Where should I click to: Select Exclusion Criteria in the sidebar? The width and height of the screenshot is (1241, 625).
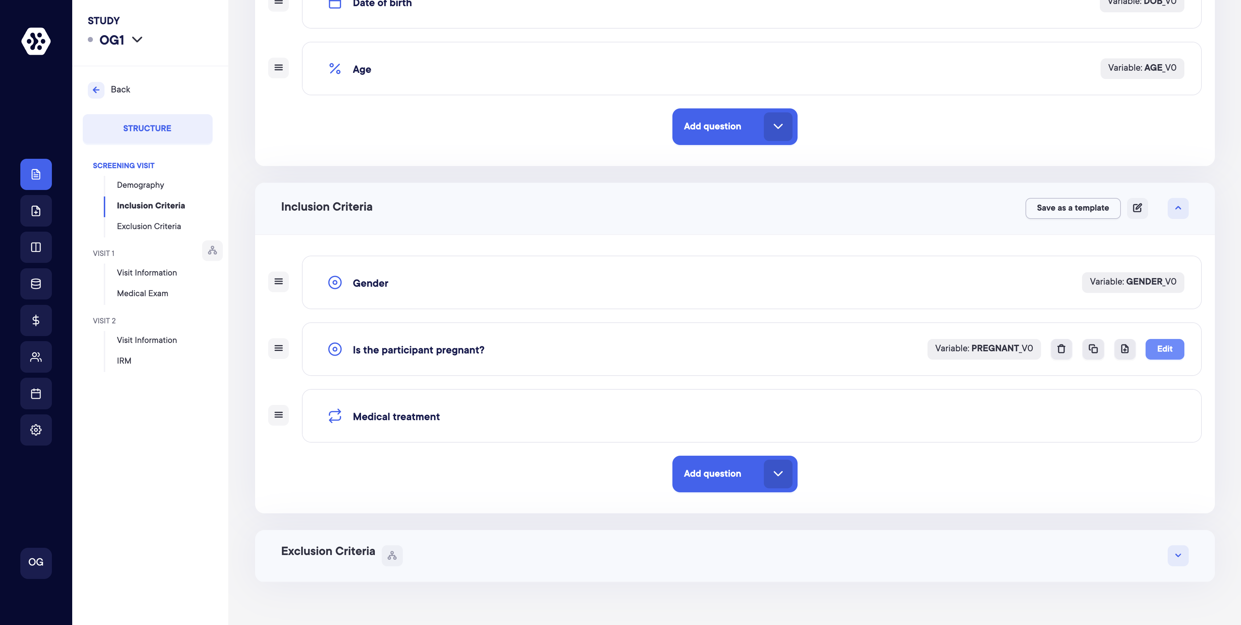(x=149, y=227)
